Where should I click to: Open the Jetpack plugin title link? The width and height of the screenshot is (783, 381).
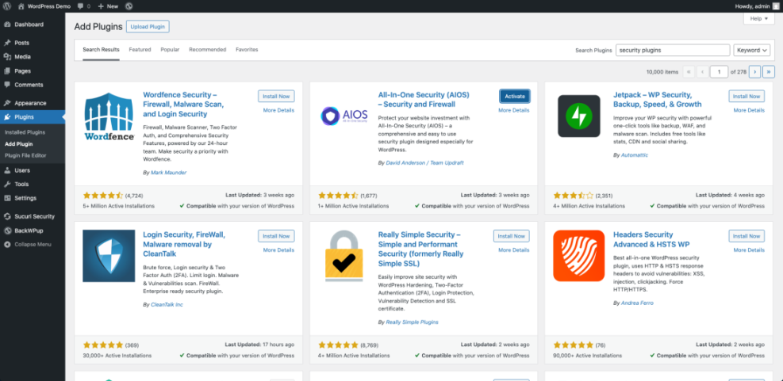click(657, 99)
